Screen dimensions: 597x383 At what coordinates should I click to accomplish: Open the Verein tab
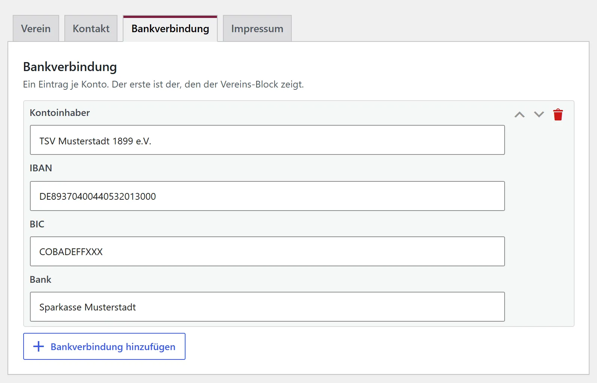click(x=36, y=28)
